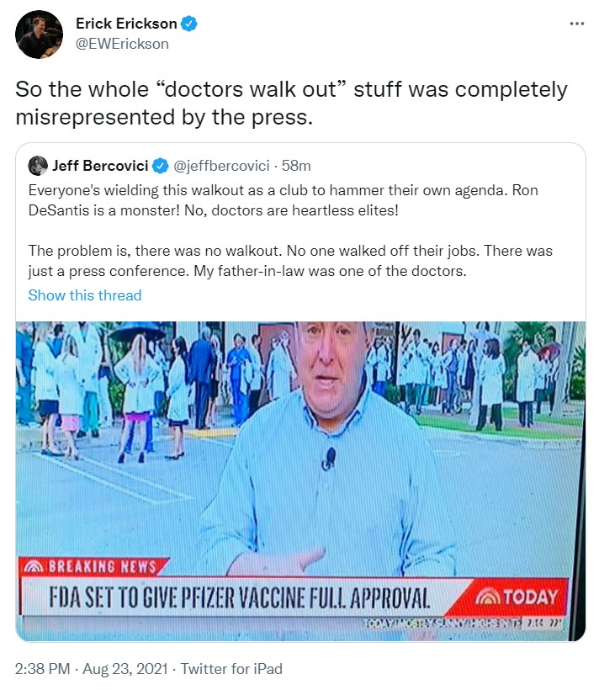Click the Twitter for iPad source label
Viewport: 599px width, 690px height.
231,669
